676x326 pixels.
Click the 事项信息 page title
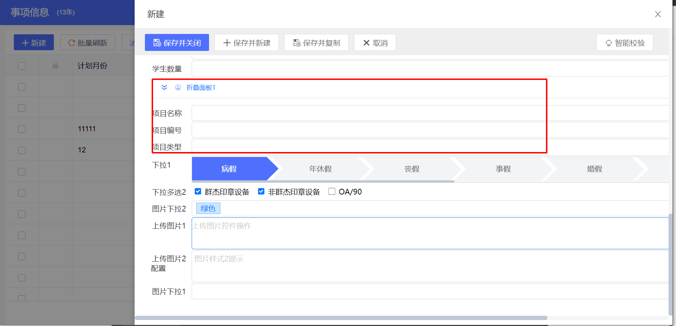click(x=30, y=12)
